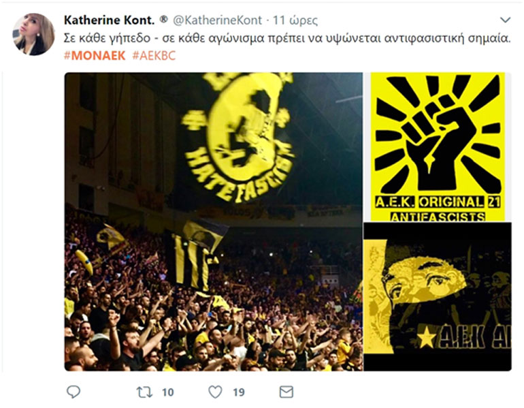The image size is (524, 408).
Task: Open the #MONAEK hashtag
Action: (95, 56)
